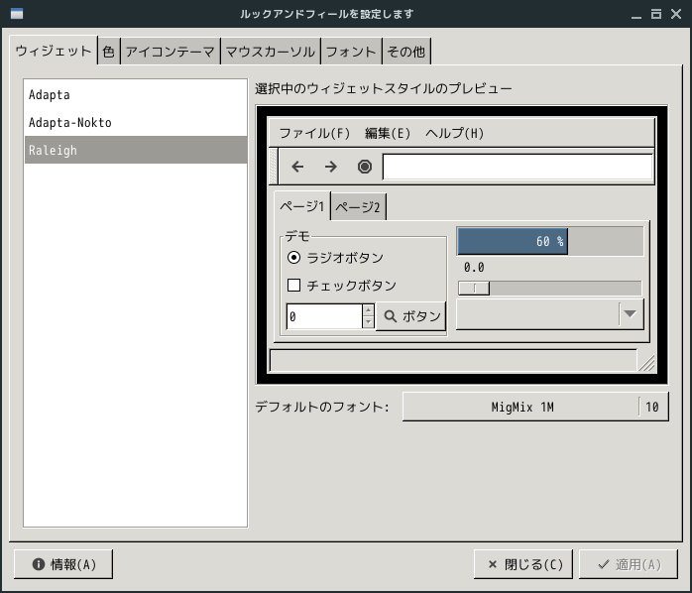Image resolution: width=692 pixels, height=593 pixels.
Task: Select the Adapta theme
Action: pos(136,94)
